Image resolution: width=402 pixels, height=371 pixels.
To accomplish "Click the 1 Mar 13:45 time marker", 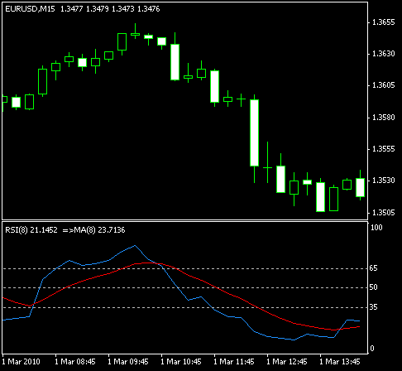I will click(340, 362).
